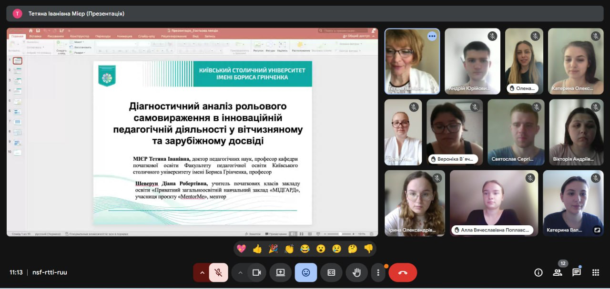Viewport: 610px width, 289px height.
Task: Click the present screen icon
Action: [x=280, y=272]
